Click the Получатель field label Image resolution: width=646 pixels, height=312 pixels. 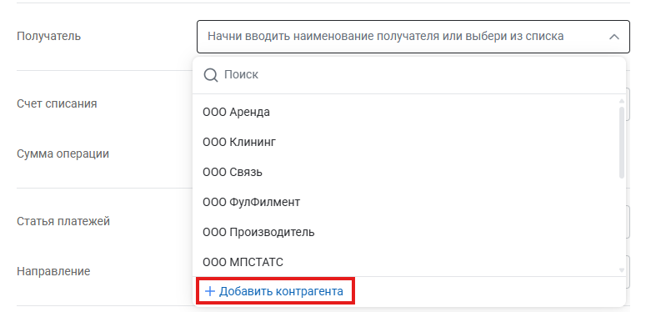(x=48, y=36)
